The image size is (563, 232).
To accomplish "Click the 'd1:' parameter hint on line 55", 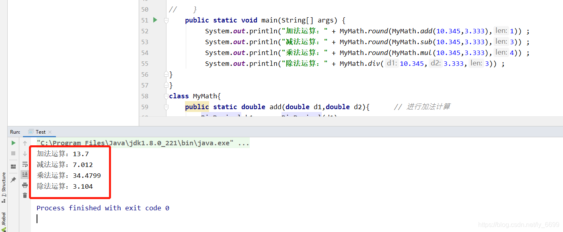I will point(392,63).
